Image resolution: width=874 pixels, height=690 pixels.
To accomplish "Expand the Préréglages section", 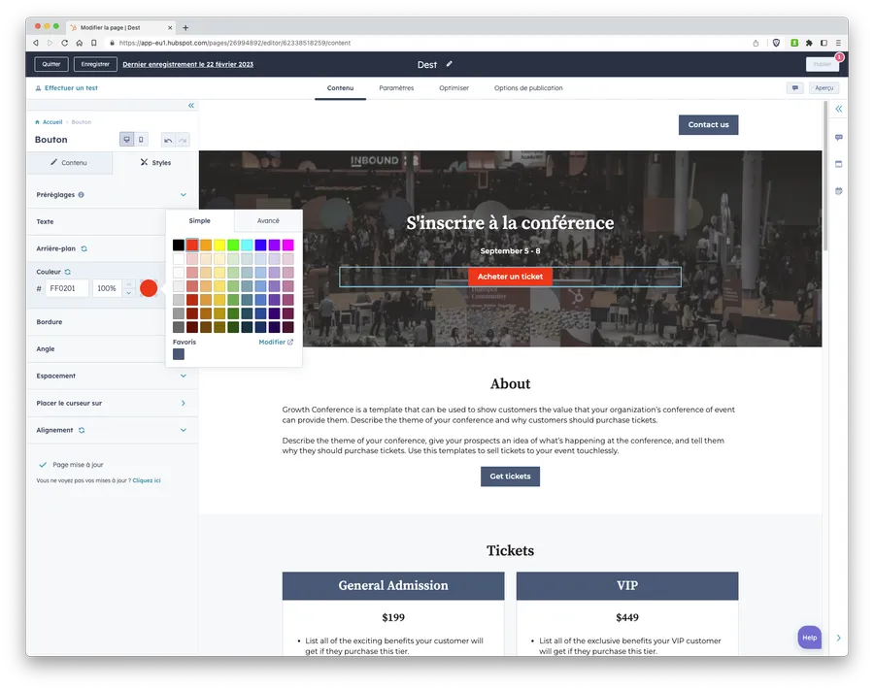I will pyautogui.click(x=183, y=195).
